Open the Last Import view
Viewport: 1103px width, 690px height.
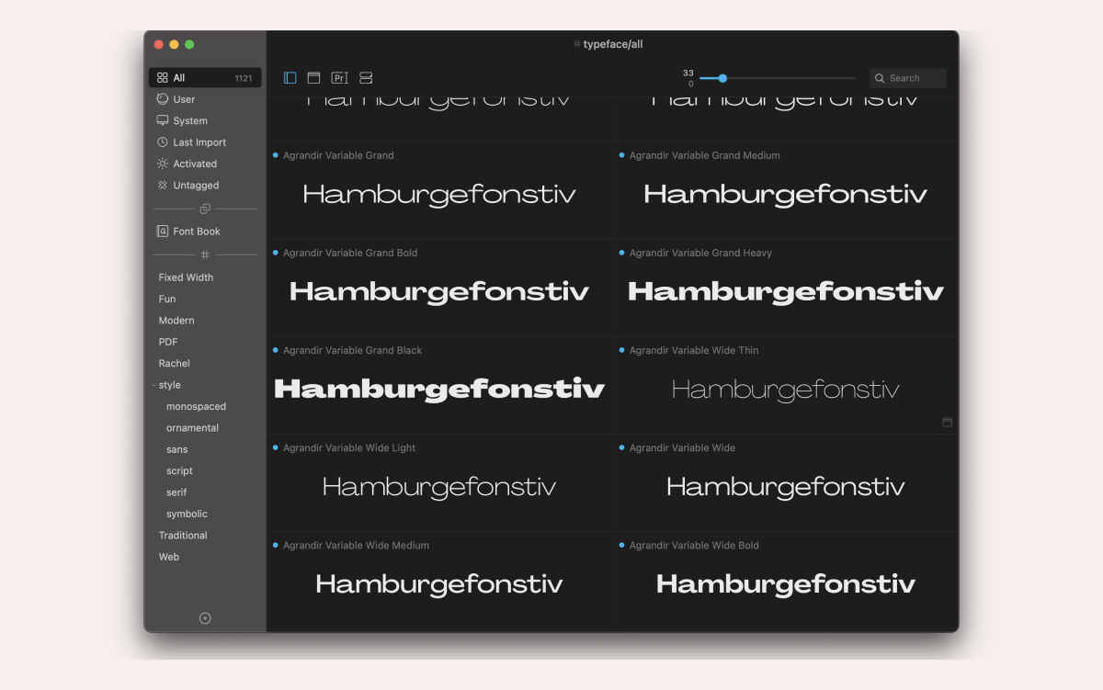coord(198,142)
